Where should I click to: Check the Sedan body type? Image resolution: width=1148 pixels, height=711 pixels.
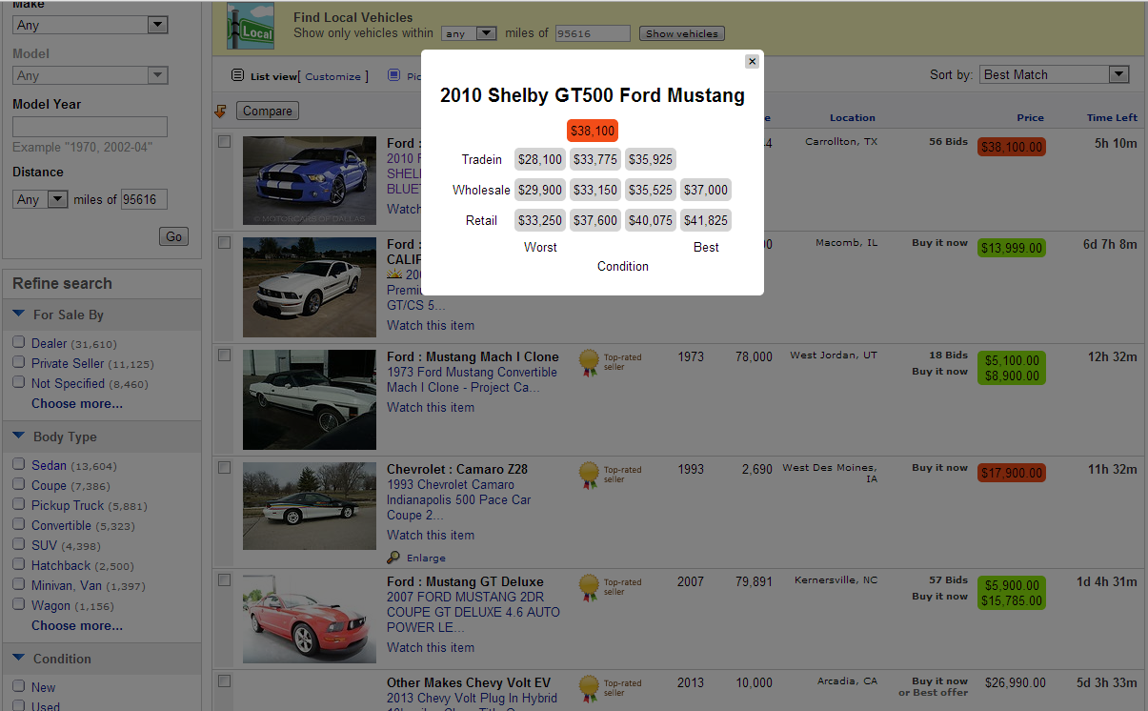click(18, 464)
